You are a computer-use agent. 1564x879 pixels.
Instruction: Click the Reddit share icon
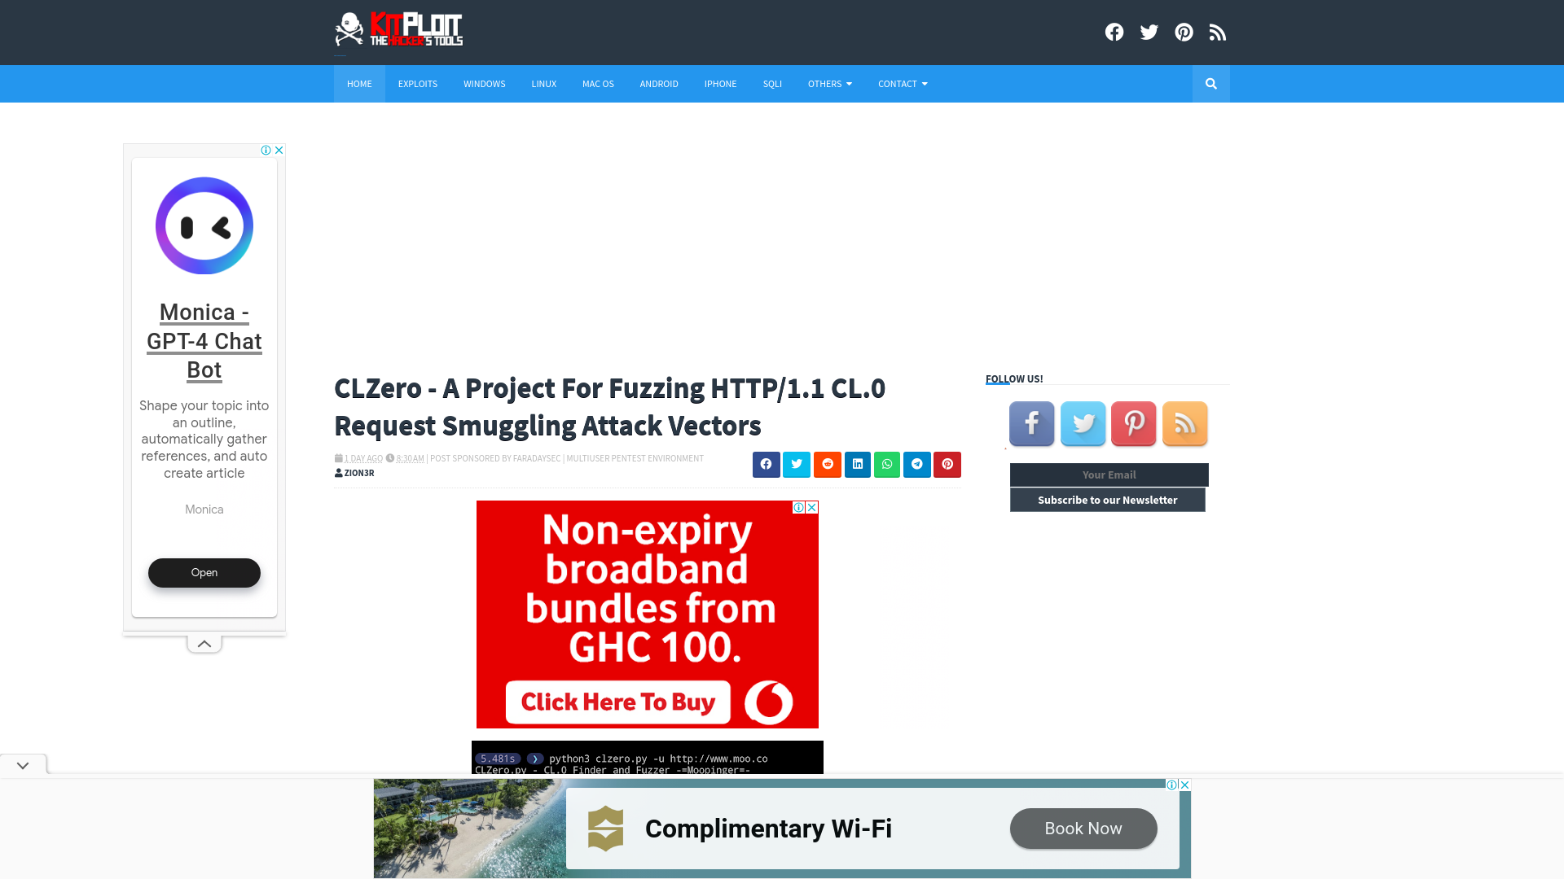(x=827, y=464)
